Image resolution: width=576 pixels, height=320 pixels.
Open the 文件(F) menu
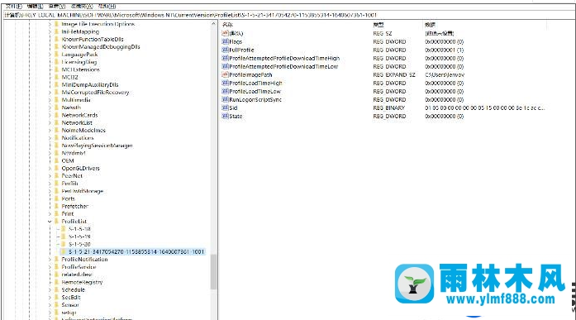click(14, 7)
